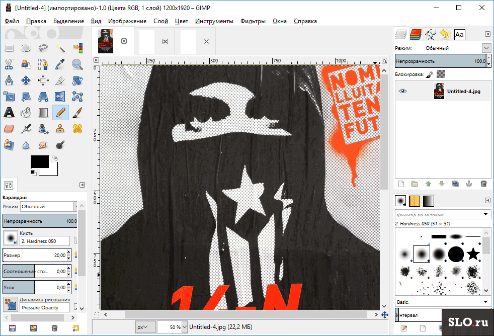Viewport: 494px width, 336px height.
Task: Select the Zoom magnifier tool
Action: pos(77,64)
